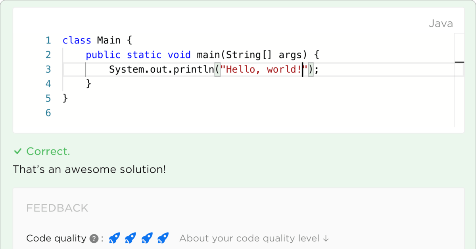Image resolution: width=476 pixels, height=249 pixels.
Task: Click the second rocket rating icon
Action: point(131,238)
